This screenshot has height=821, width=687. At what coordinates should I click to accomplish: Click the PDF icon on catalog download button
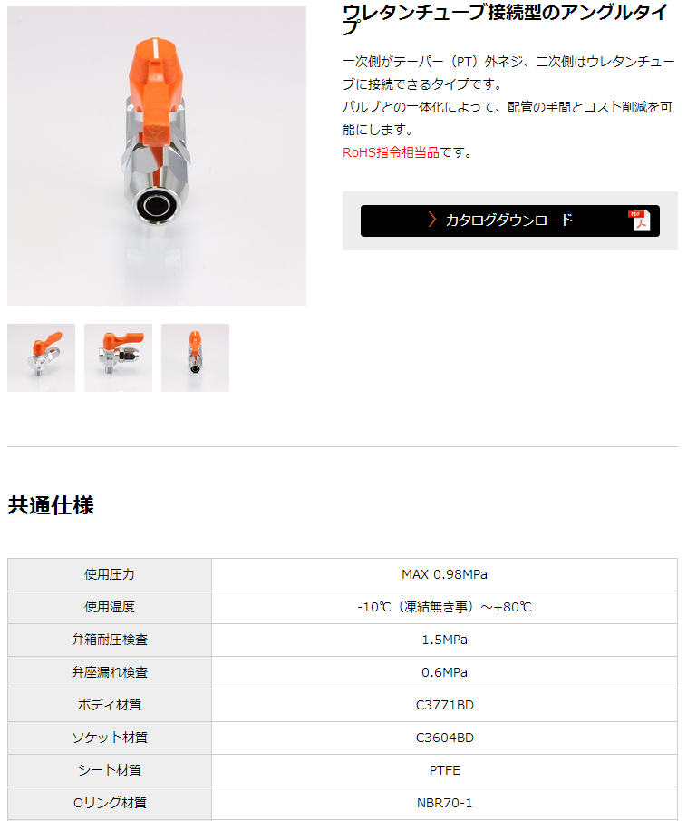pos(639,220)
